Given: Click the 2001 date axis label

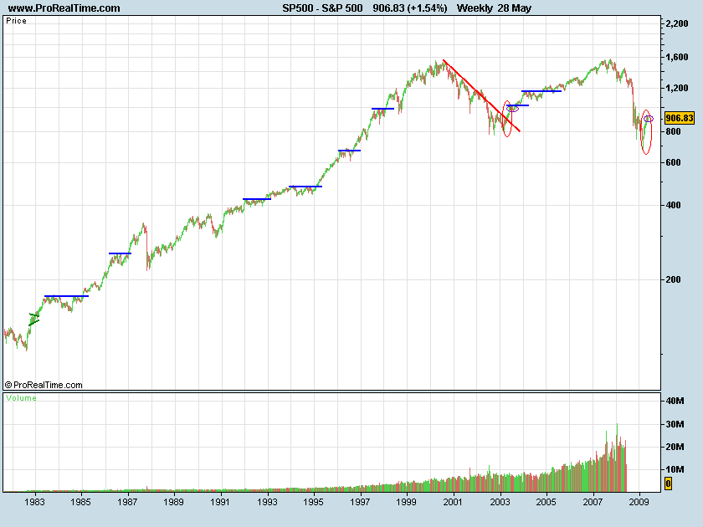Looking at the screenshot, I should 453,502.
